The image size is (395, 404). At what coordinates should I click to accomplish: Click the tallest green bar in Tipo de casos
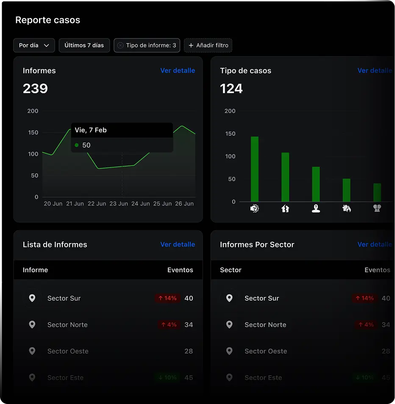click(x=254, y=169)
